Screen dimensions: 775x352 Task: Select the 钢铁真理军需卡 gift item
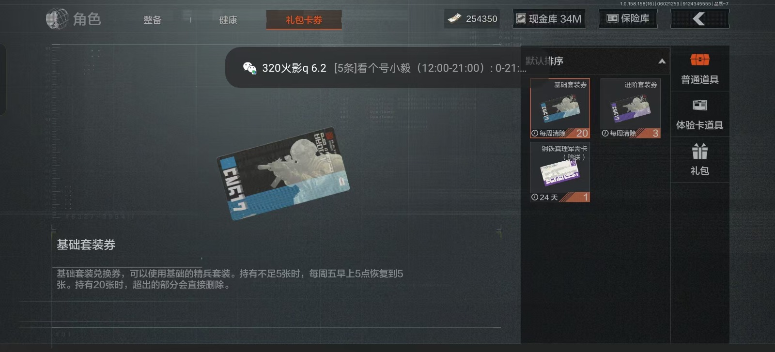(560, 172)
